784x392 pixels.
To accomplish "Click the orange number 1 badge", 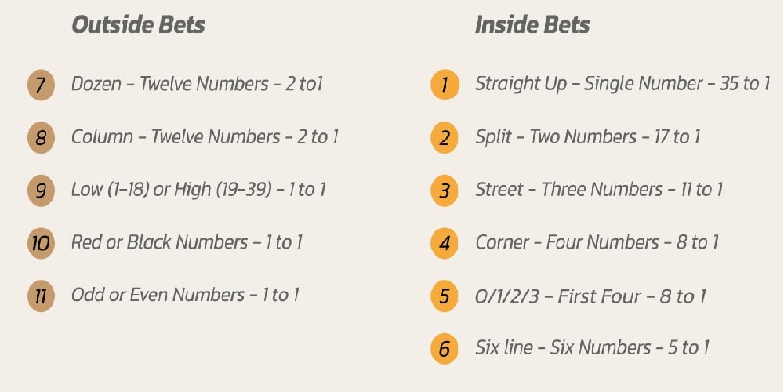I will (445, 85).
